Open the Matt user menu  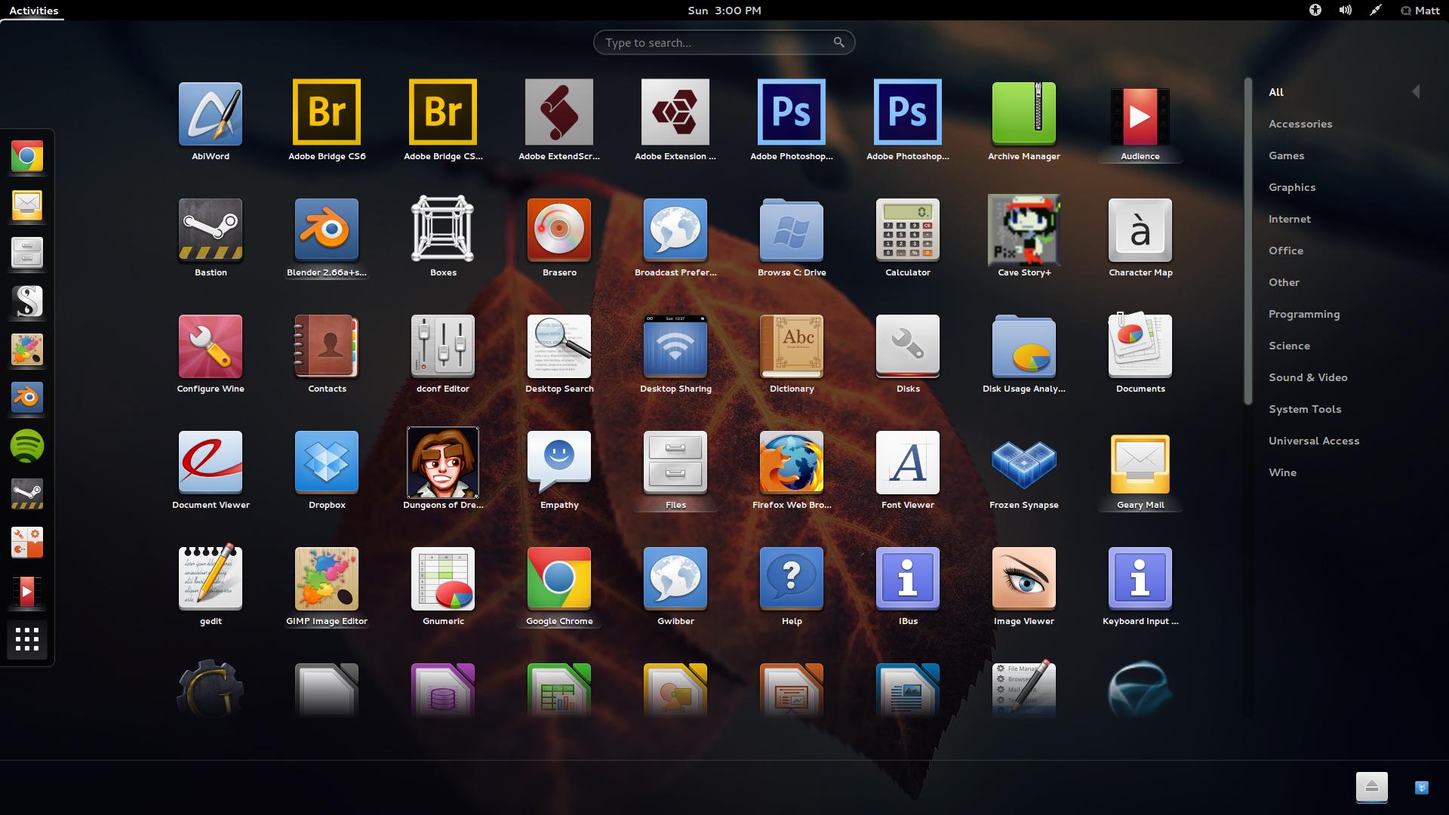[x=1420, y=11]
